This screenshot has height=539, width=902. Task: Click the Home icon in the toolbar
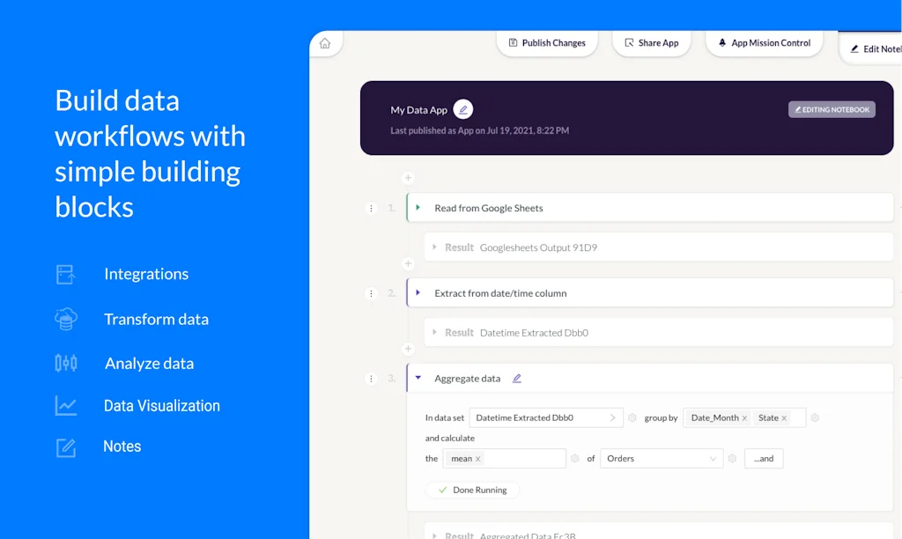point(325,45)
